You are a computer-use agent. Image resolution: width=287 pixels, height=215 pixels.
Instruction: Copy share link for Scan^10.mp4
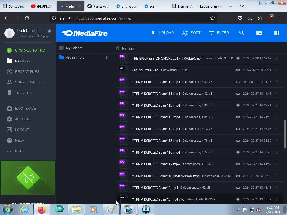click(238, 82)
